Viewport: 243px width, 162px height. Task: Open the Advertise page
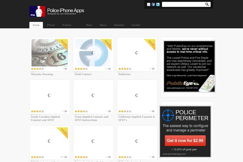(x=119, y=25)
